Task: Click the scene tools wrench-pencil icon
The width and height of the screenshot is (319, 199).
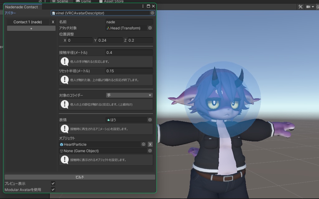Action: (300, 7)
